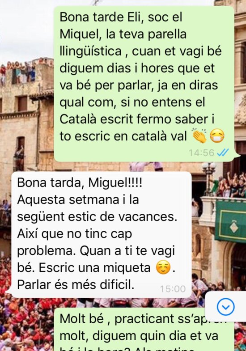Click the blue double check marks
246x351 pixels.
point(223,152)
